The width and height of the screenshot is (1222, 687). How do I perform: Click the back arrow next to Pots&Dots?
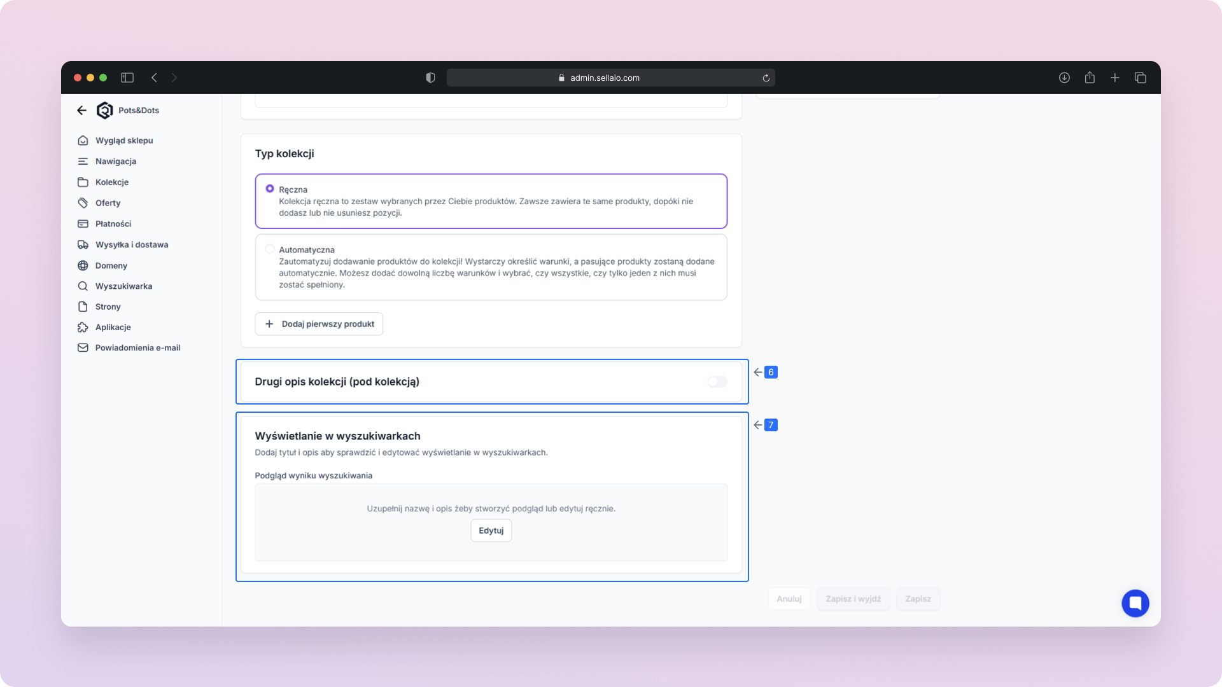pos(81,111)
